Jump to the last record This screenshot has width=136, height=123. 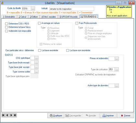tap(15, 115)
